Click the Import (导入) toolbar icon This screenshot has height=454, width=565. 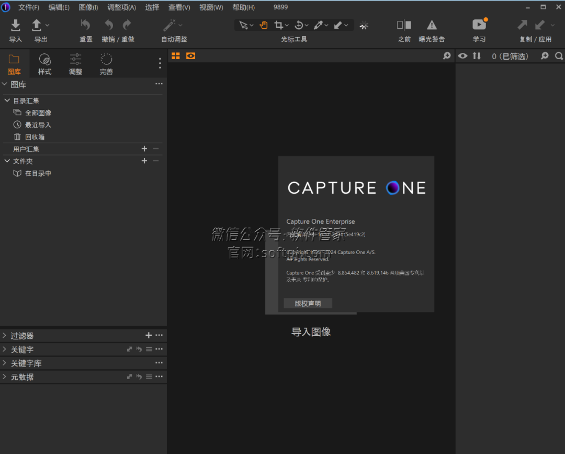tap(16, 25)
